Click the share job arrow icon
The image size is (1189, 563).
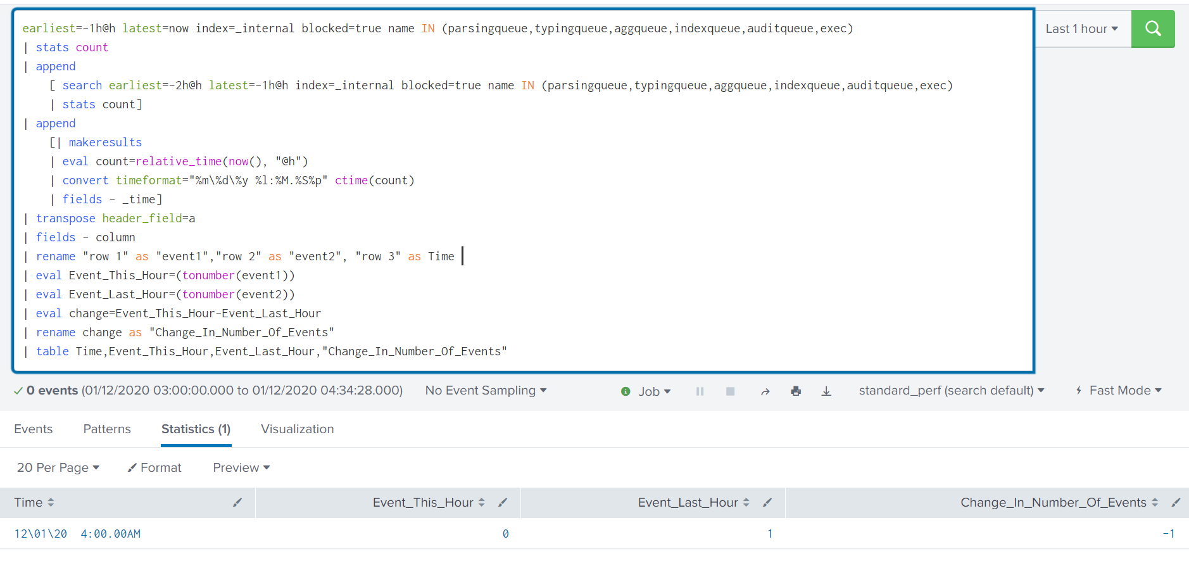(765, 391)
